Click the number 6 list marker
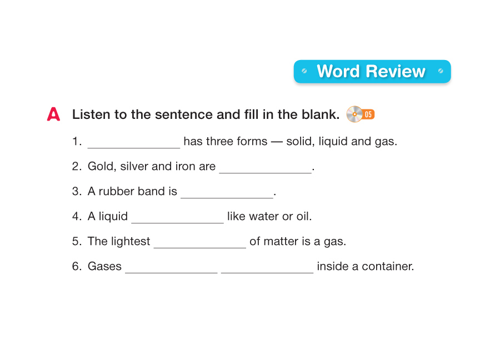 (77, 267)
